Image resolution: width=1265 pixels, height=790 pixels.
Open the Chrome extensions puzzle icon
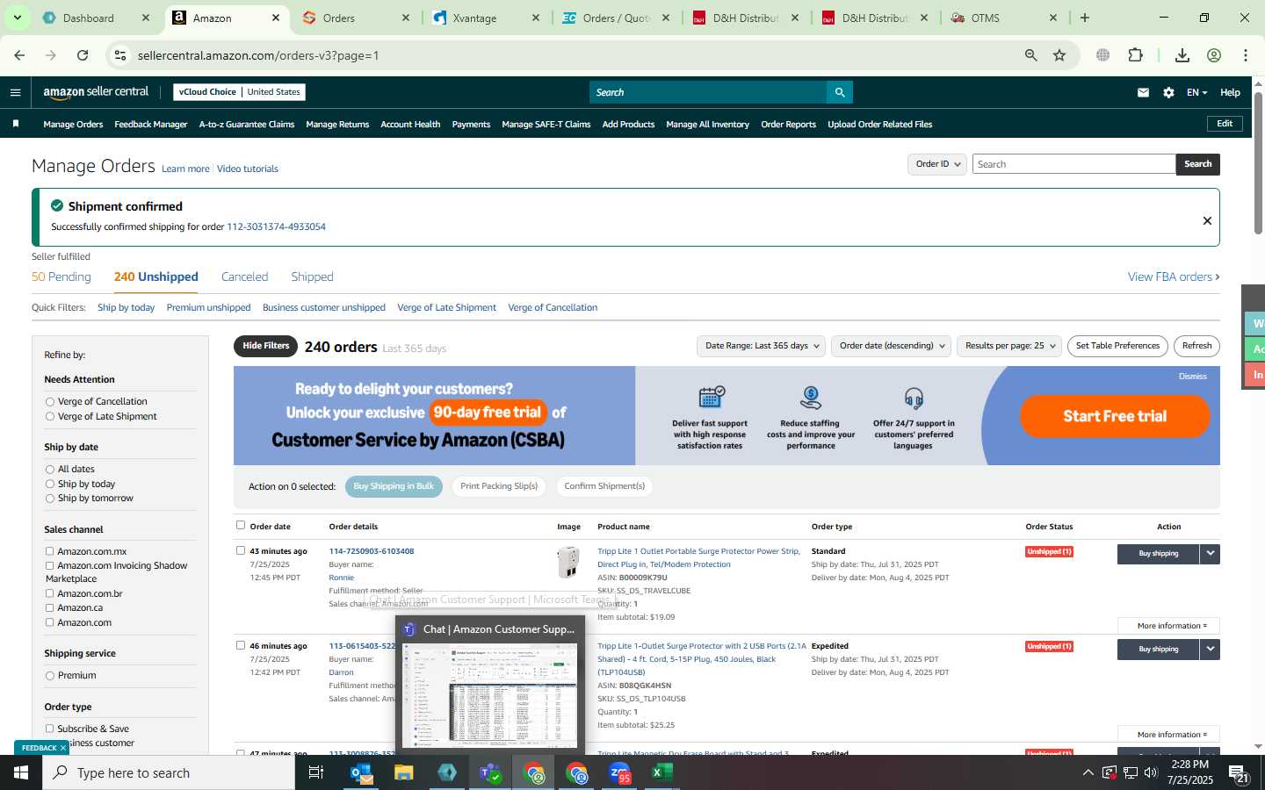(x=1135, y=55)
